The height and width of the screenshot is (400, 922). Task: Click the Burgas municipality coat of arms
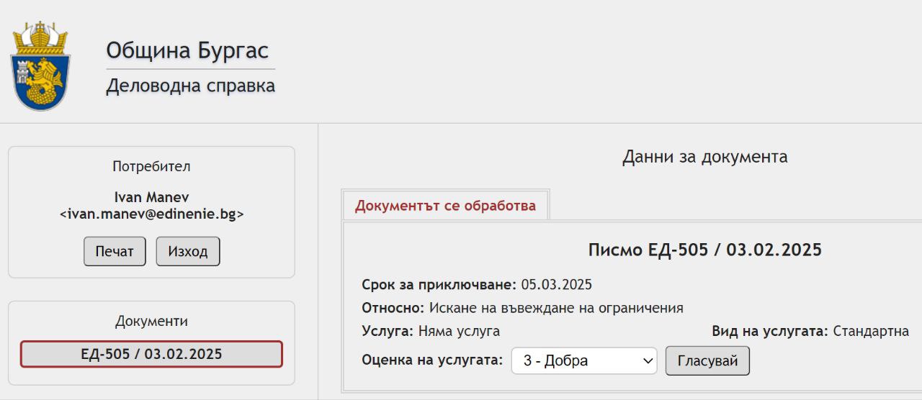(x=40, y=66)
